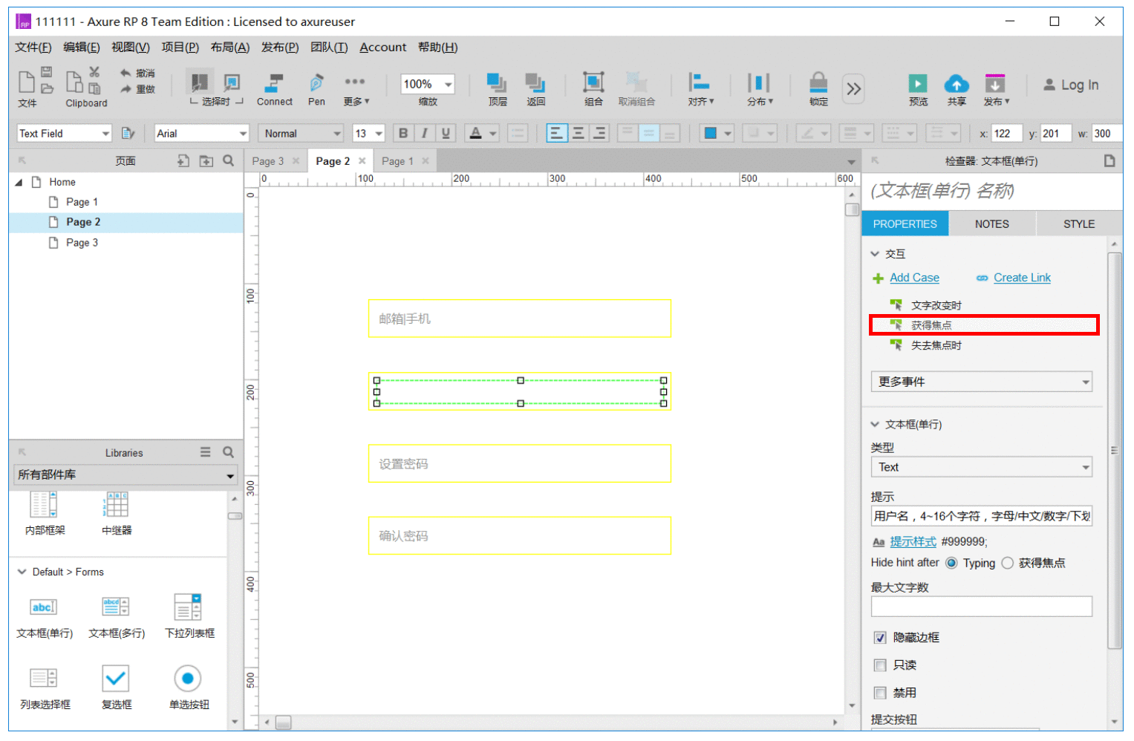
Task: Redo with the 重做 arrow
Action: click(126, 89)
